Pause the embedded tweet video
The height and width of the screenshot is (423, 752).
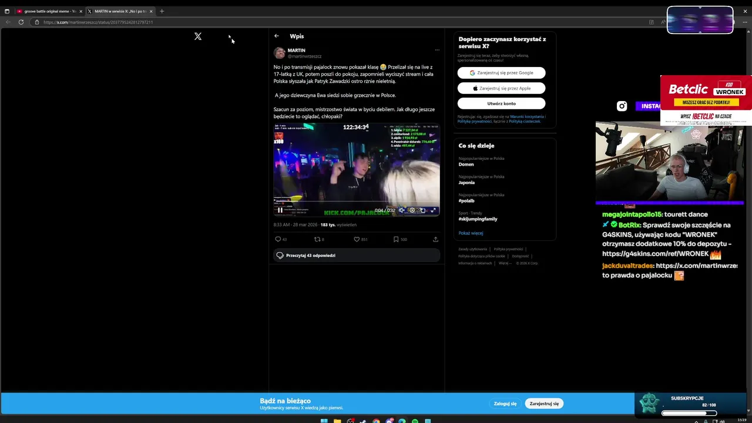coord(280,210)
